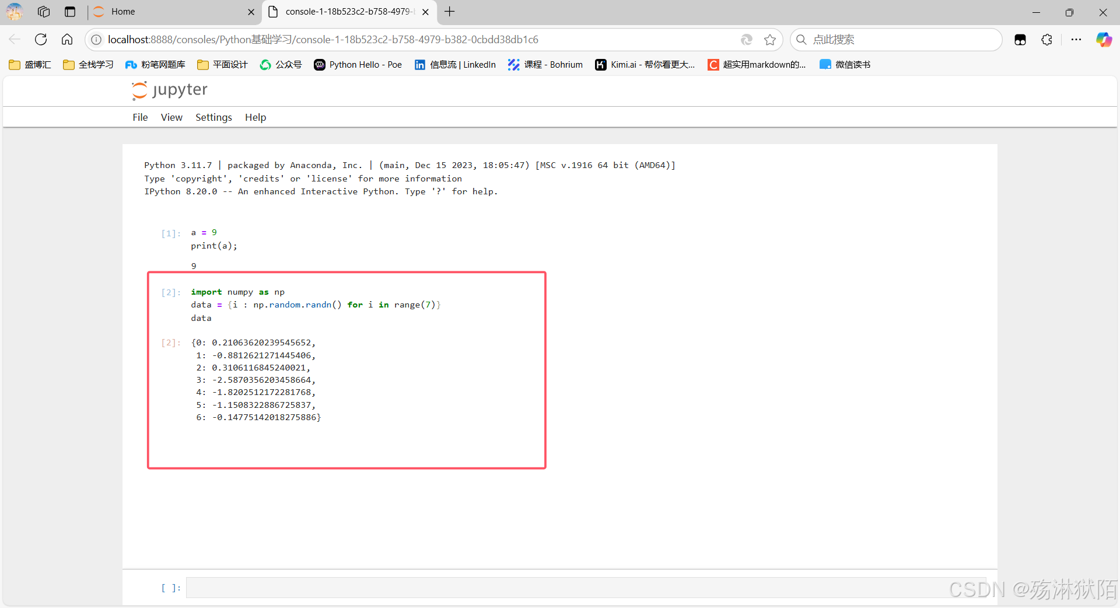Image resolution: width=1120 pixels, height=608 pixels.
Task: Open the Help menu
Action: click(x=256, y=117)
